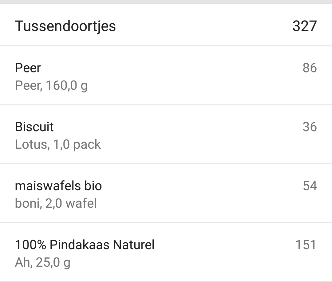Viewport: 332px width, 282px height.
Task: Open details of the first snack item
Action: (x=166, y=75)
